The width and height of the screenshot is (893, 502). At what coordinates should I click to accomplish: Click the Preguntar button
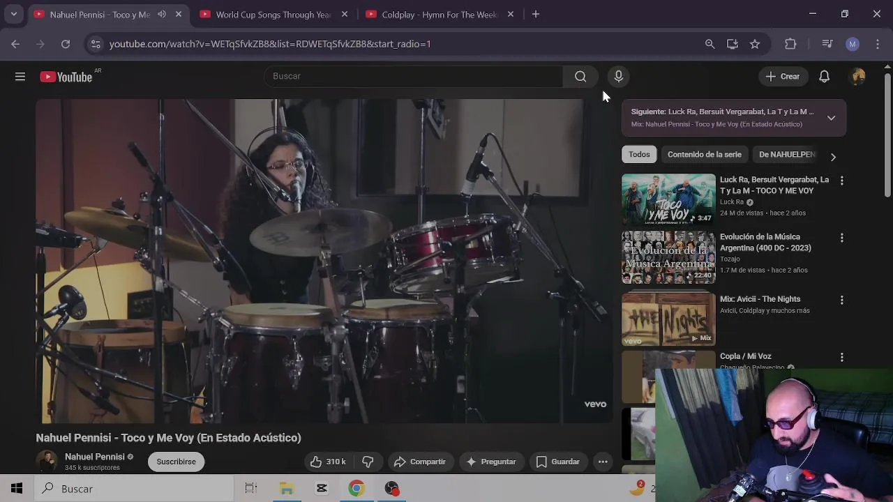491,462
